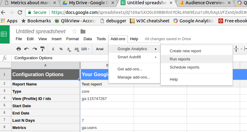
Task: Reload the current page
Action: click(x=20, y=12)
